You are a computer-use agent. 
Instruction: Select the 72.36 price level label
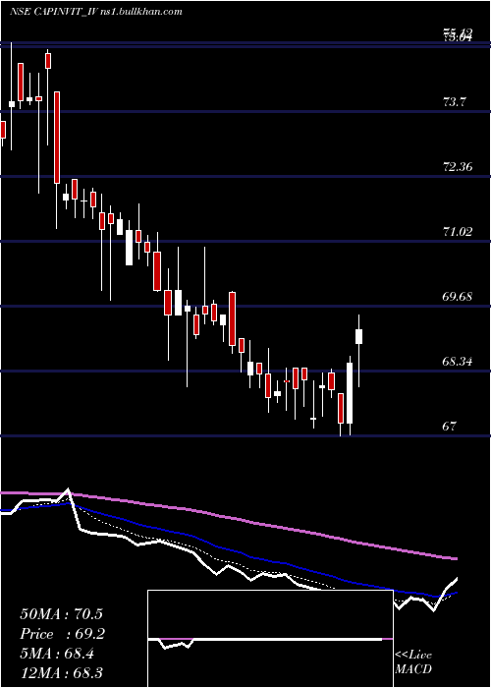click(458, 167)
